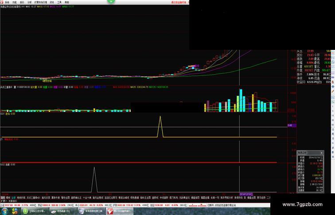The width and height of the screenshot is (335, 215).
Task: Close the 海通证券 data popup
Action: (x=322, y=153)
